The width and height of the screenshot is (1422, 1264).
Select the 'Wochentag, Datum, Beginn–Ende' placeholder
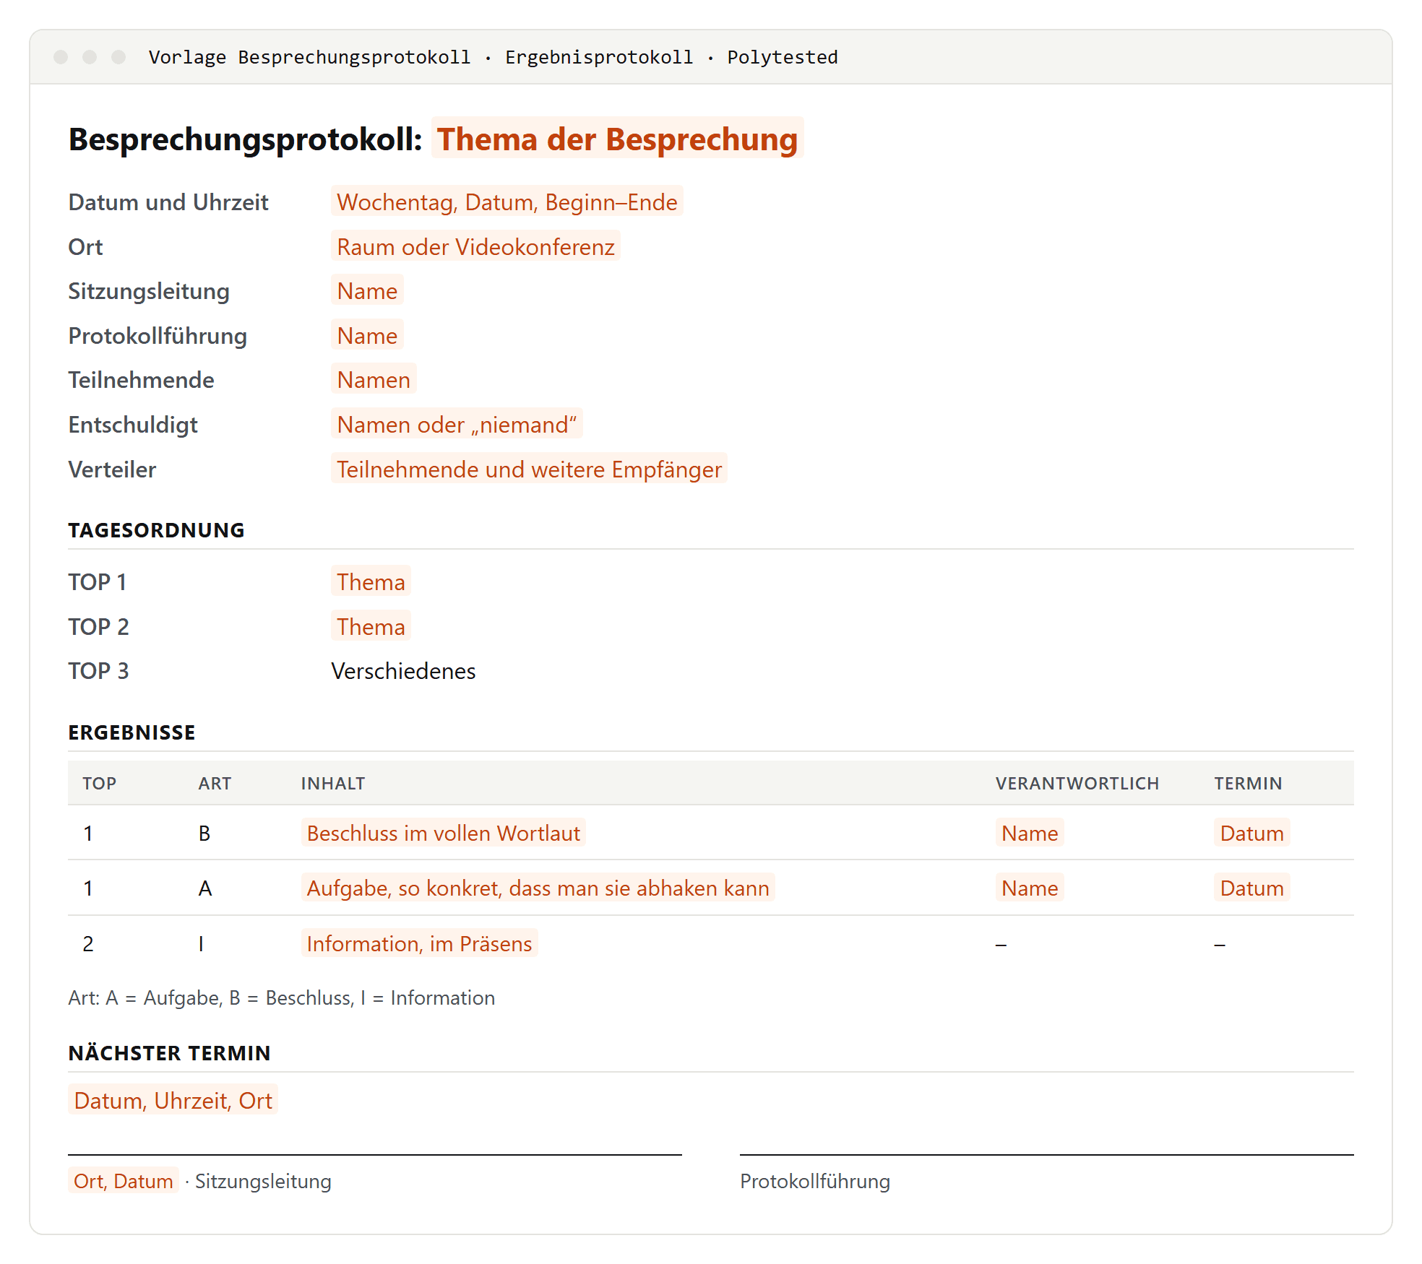tap(507, 202)
